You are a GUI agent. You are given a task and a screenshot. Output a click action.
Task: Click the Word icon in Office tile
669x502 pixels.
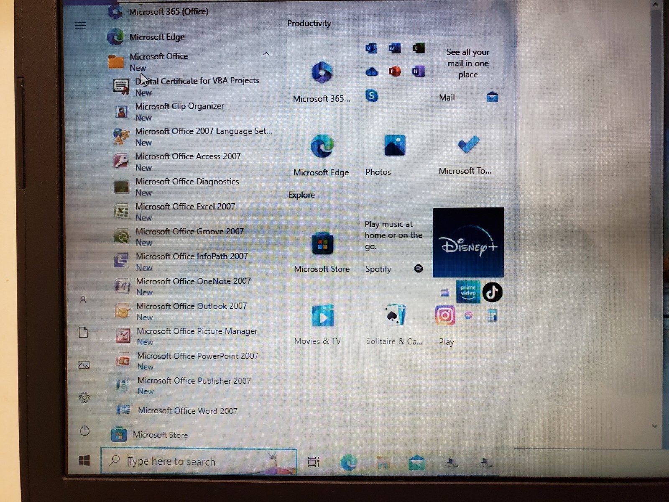[394, 49]
